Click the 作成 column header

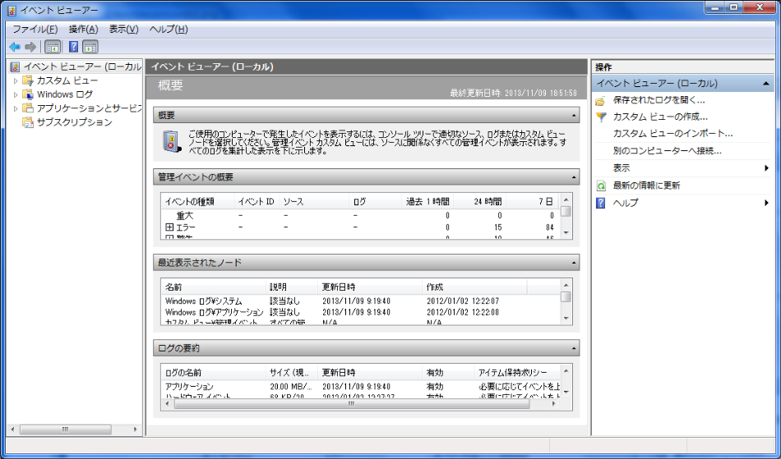(474, 287)
